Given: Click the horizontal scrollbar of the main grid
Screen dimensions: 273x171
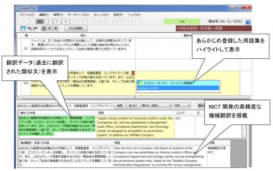Looking at the screenshot, I should [x=135, y=98].
